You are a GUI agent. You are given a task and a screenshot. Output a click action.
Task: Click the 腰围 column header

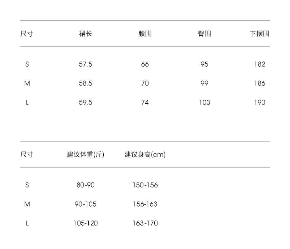(x=145, y=34)
